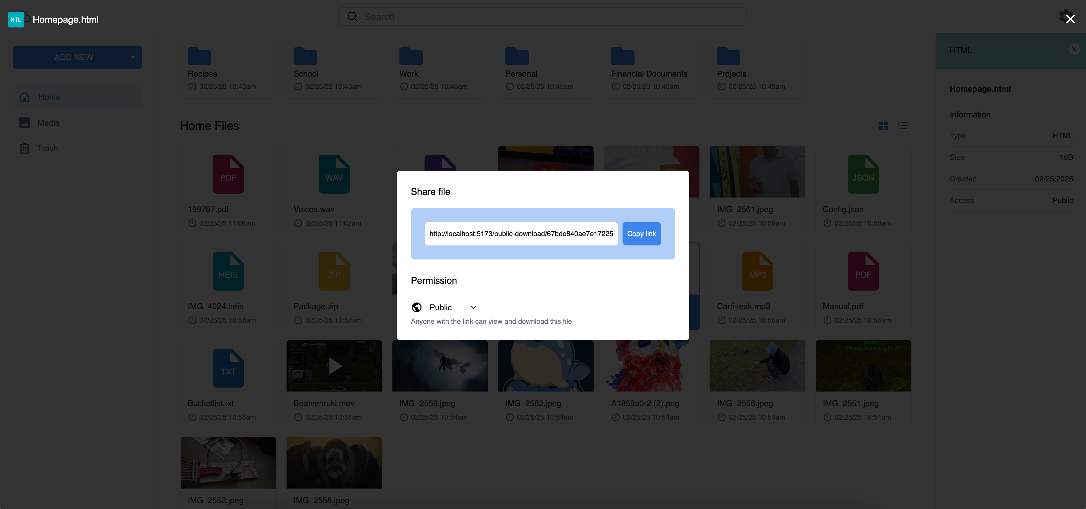Open the IMG_2551.jpeg thumbnail
The width and height of the screenshot is (1086, 509).
[x=863, y=366]
